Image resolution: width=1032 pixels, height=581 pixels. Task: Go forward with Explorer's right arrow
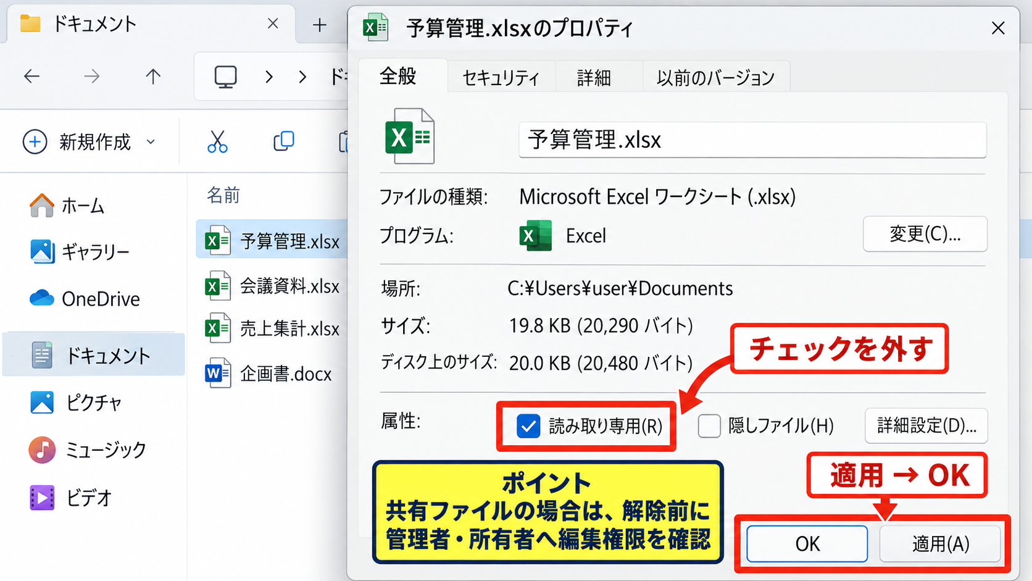coord(92,77)
